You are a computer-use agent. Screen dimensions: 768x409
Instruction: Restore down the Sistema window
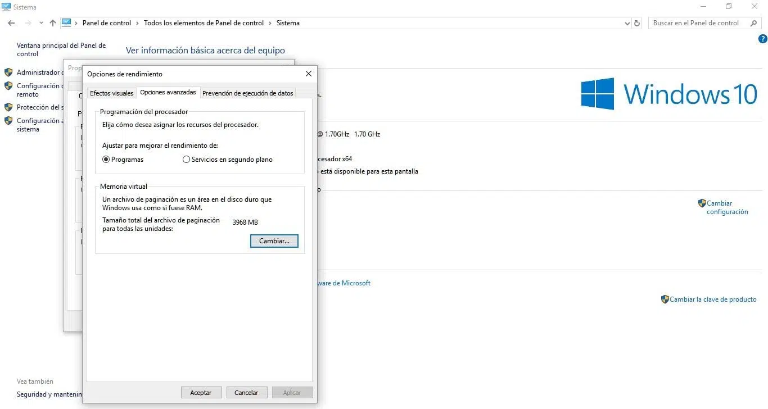coord(729,6)
